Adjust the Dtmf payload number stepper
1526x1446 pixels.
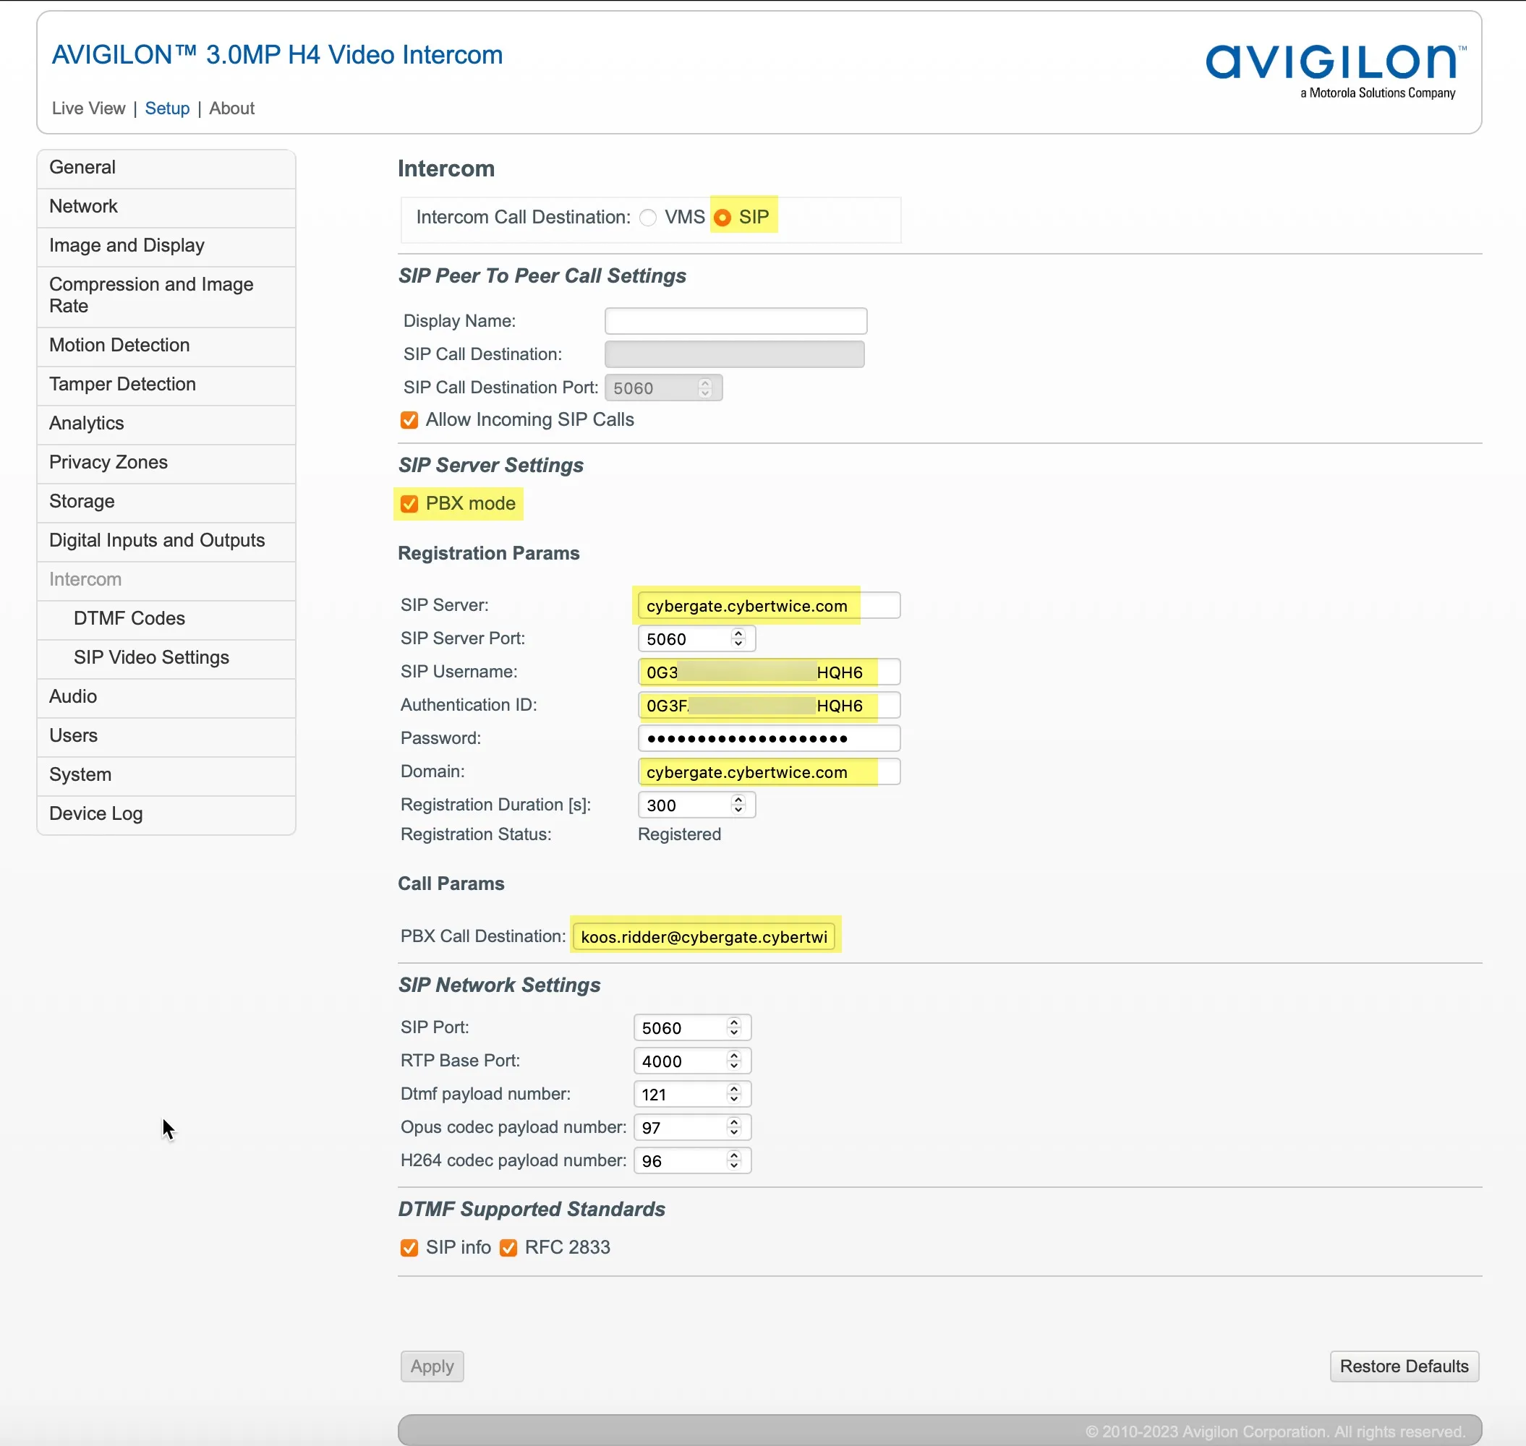[733, 1095]
